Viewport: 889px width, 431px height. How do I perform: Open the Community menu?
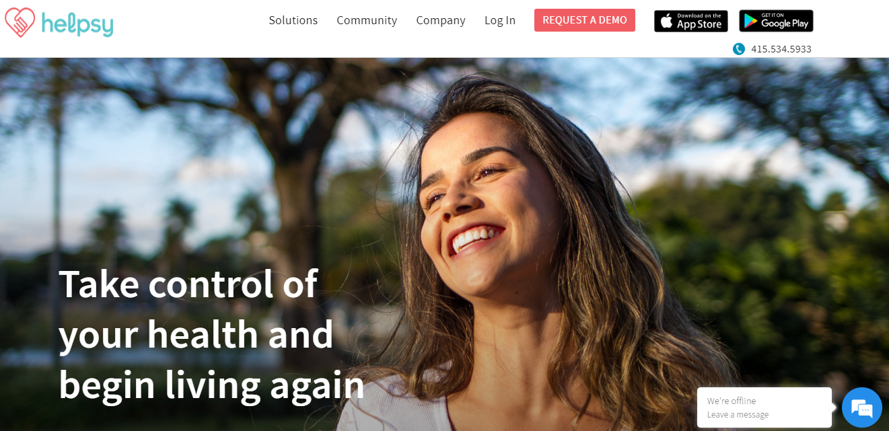[367, 20]
